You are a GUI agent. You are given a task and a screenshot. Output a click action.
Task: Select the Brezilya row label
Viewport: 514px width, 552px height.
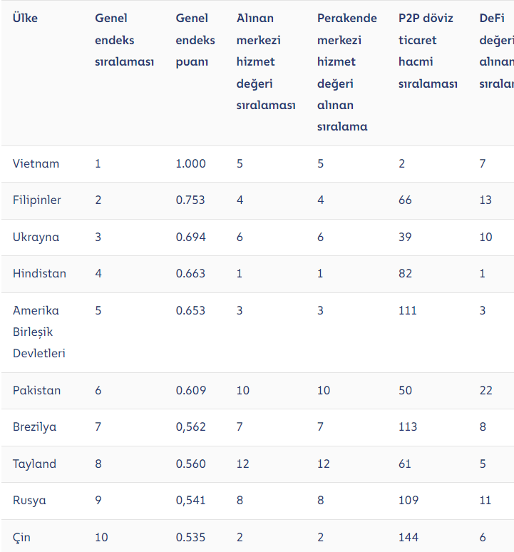pyautogui.click(x=34, y=427)
